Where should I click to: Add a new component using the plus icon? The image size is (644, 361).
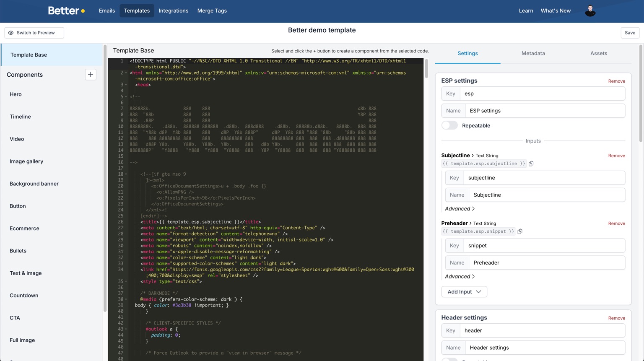[91, 75]
